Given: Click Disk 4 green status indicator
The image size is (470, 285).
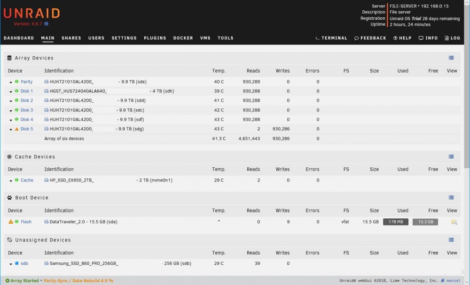Looking at the screenshot, I should [17, 120].
